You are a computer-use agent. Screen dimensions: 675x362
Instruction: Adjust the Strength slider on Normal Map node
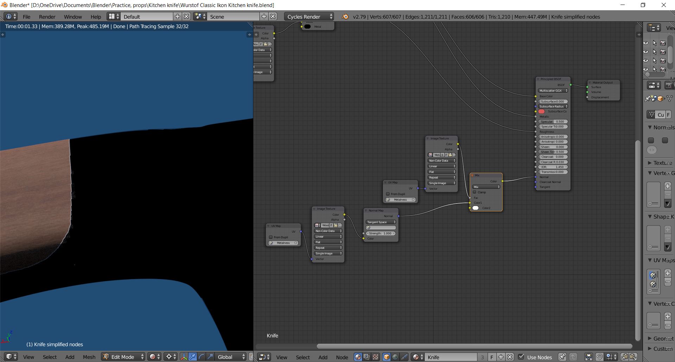[381, 233]
